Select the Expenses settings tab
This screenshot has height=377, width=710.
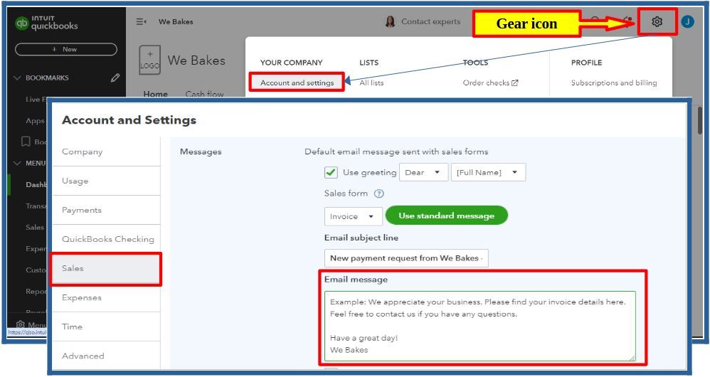(107, 298)
